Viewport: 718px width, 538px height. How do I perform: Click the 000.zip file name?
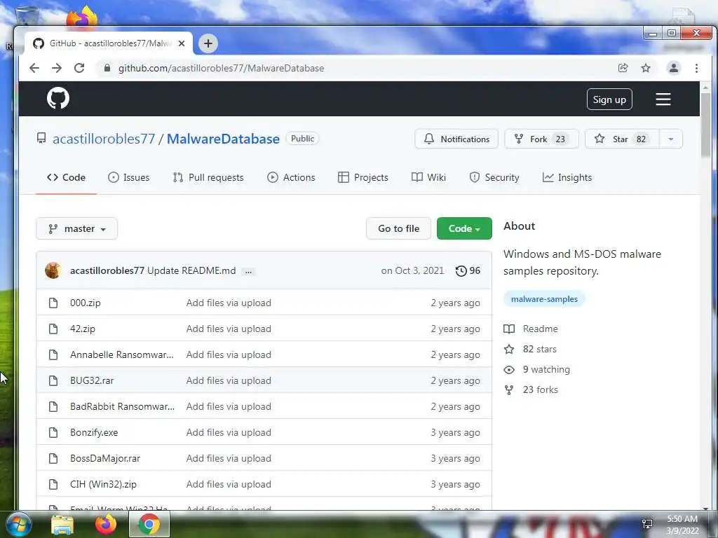pos(85,303)
